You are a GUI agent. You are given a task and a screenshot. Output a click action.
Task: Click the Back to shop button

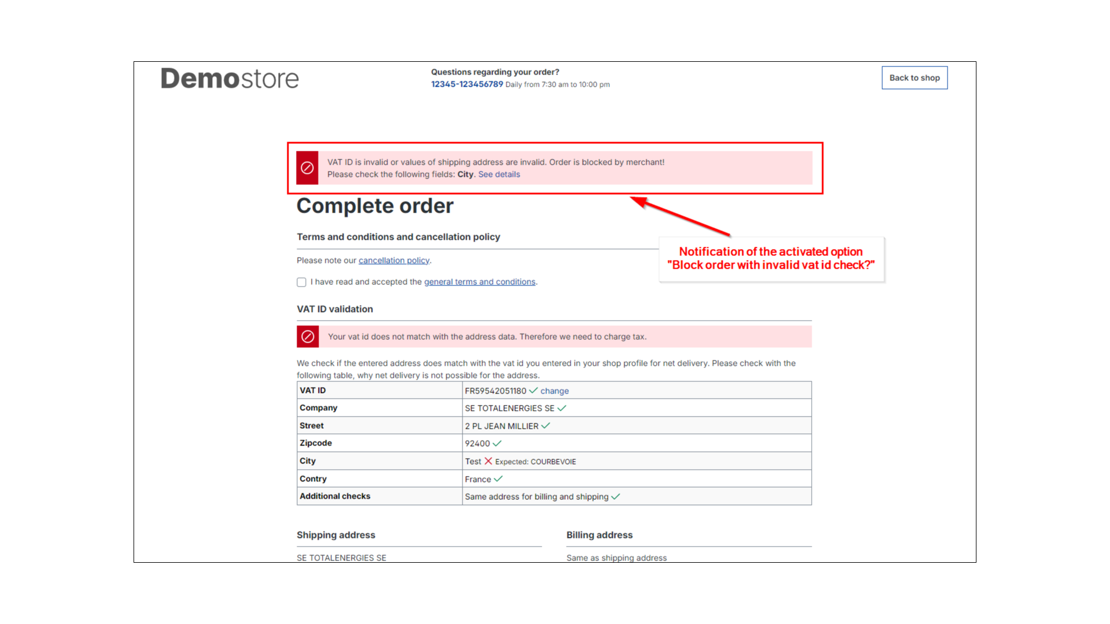coord(915,78)
